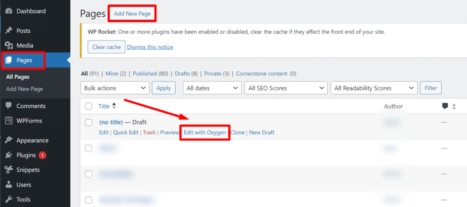
Task: Click the comment bubble column header icon
Action: tap(445, 106)
